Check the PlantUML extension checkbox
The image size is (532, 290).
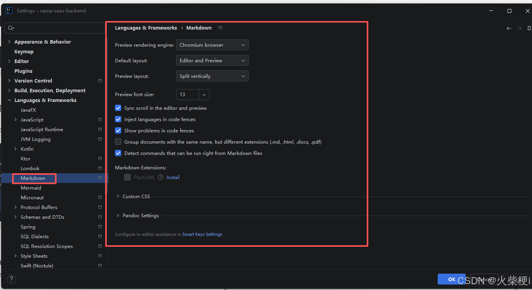(127, 177)
